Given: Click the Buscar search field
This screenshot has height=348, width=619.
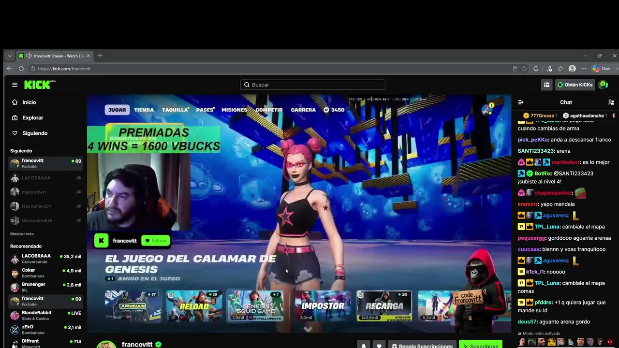Looking at the screenshot, I should click(x=312, y=85).
